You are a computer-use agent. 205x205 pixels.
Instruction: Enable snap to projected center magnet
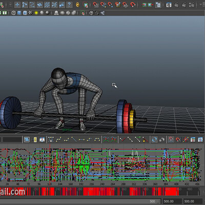point(118,5)
